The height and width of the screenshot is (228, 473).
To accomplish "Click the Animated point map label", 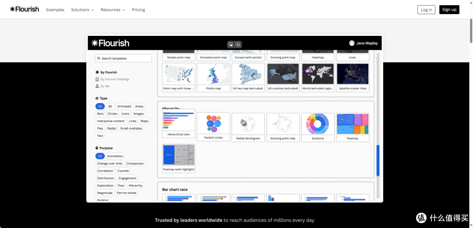I will coord(213,57).
